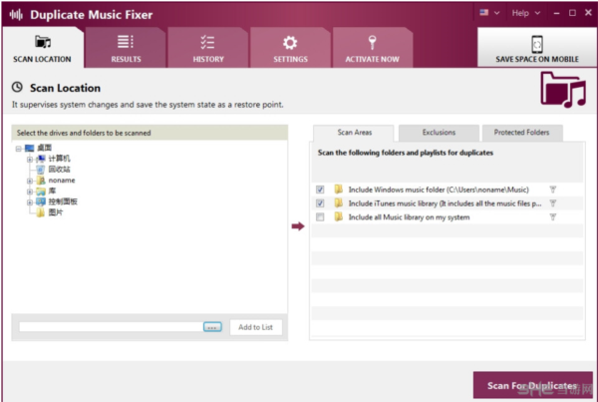Select 图片 folder in the tree
Screen dimensions: 598x402
pos(56,212)
